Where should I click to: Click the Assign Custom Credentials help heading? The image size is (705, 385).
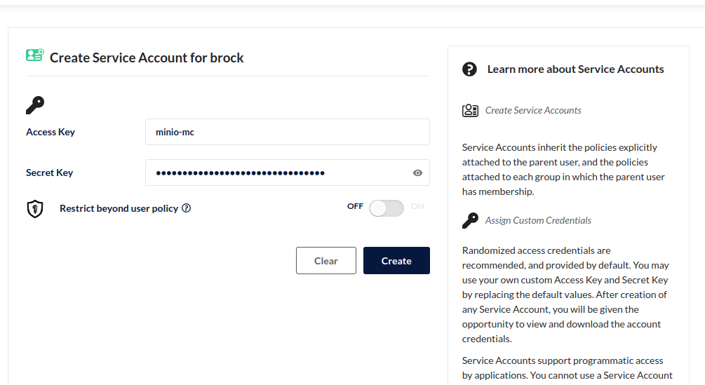538,220
